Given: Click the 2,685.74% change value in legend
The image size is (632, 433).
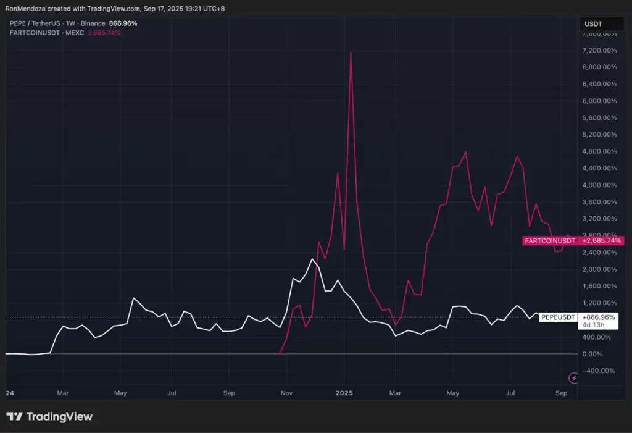Looking at the screenshot, I should [x=104, y=33].
